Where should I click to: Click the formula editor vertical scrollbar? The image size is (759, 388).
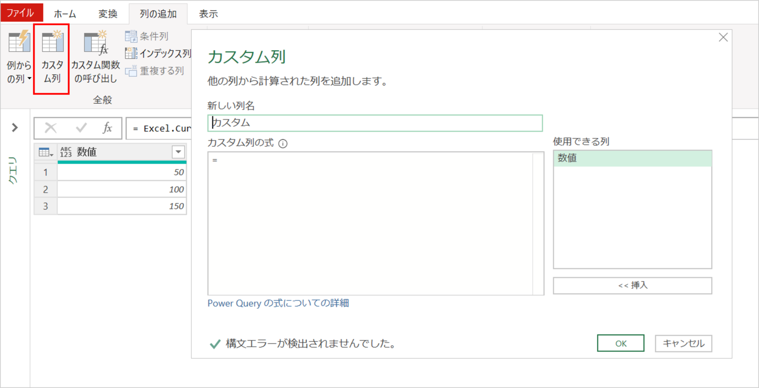point(538,223)
